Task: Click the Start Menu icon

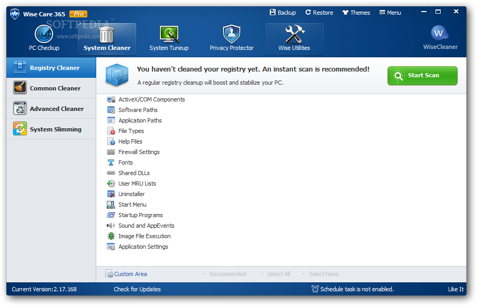Action: tap(111, 205)
